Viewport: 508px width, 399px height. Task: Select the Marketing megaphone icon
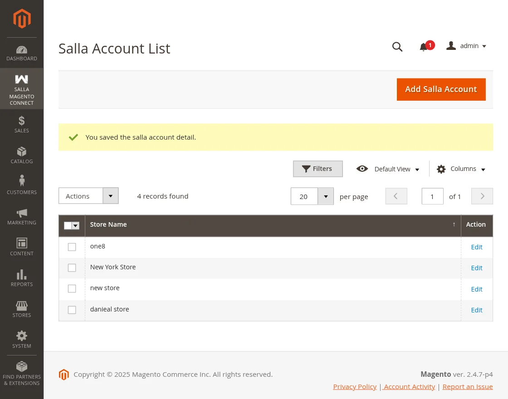pos(22,213)
